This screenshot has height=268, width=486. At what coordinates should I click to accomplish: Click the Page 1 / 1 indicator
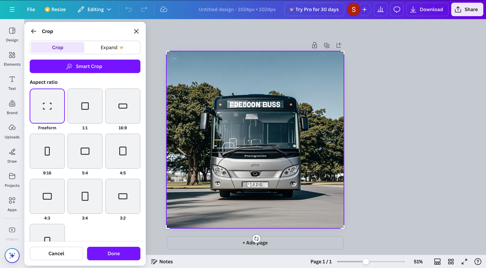321,262
